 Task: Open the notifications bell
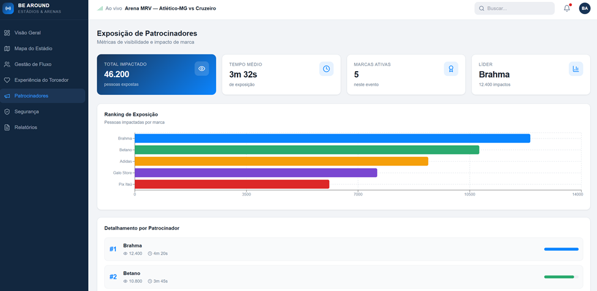(567, 8)
